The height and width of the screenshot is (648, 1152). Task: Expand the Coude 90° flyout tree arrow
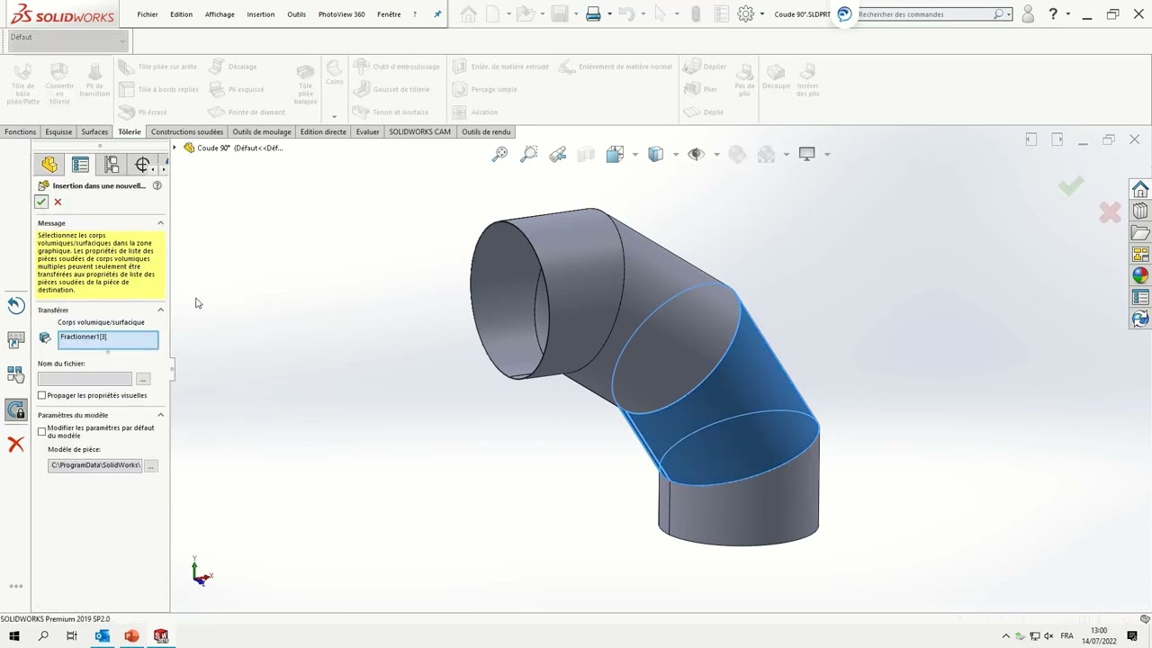(x=175, y=148)
